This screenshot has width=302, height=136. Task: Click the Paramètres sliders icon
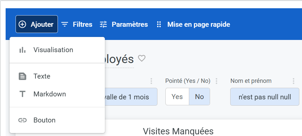pyautogui.click(x=104, y=24)
